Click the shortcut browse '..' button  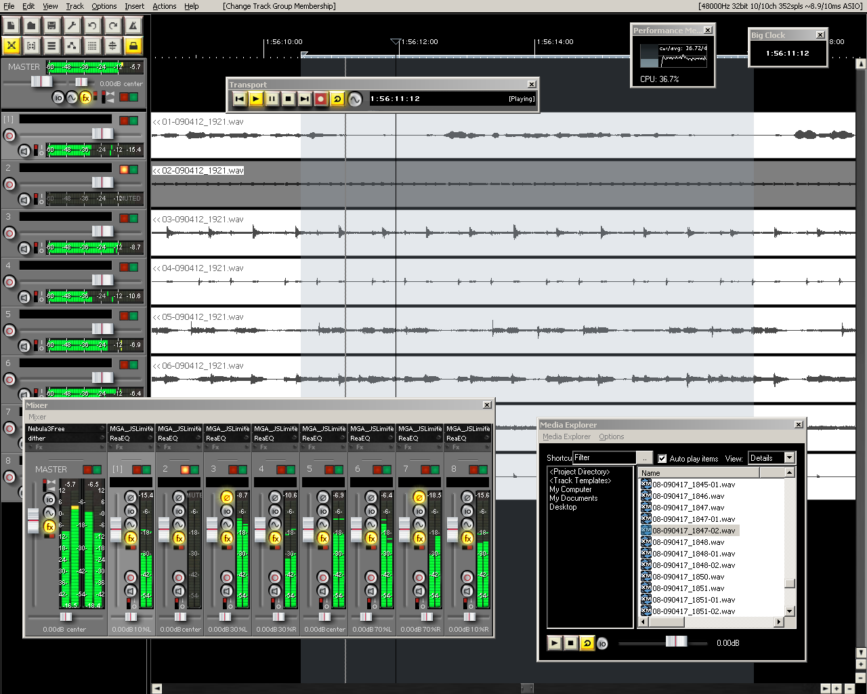pos(645,458)
